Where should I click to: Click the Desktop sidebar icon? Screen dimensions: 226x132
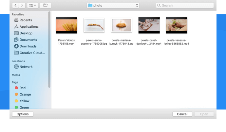(x=16, y=33)
